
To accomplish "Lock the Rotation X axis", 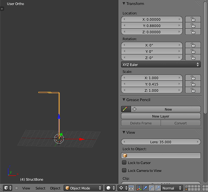I will (x=193, y=45).
